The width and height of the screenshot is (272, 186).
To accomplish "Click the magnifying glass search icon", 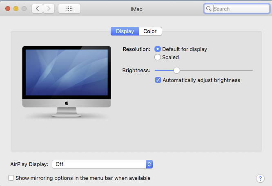I will (209, 9).
